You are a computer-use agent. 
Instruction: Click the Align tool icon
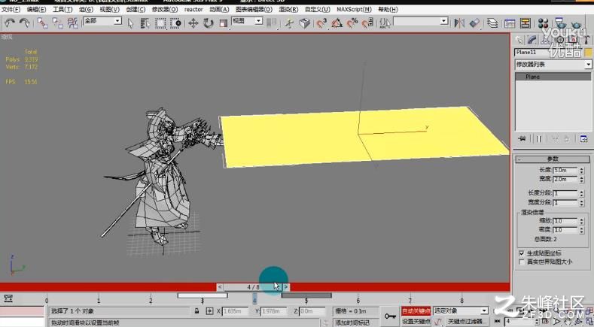coord(474,23)
